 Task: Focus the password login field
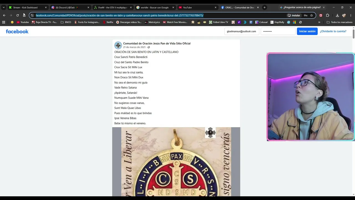coord(278,31)
